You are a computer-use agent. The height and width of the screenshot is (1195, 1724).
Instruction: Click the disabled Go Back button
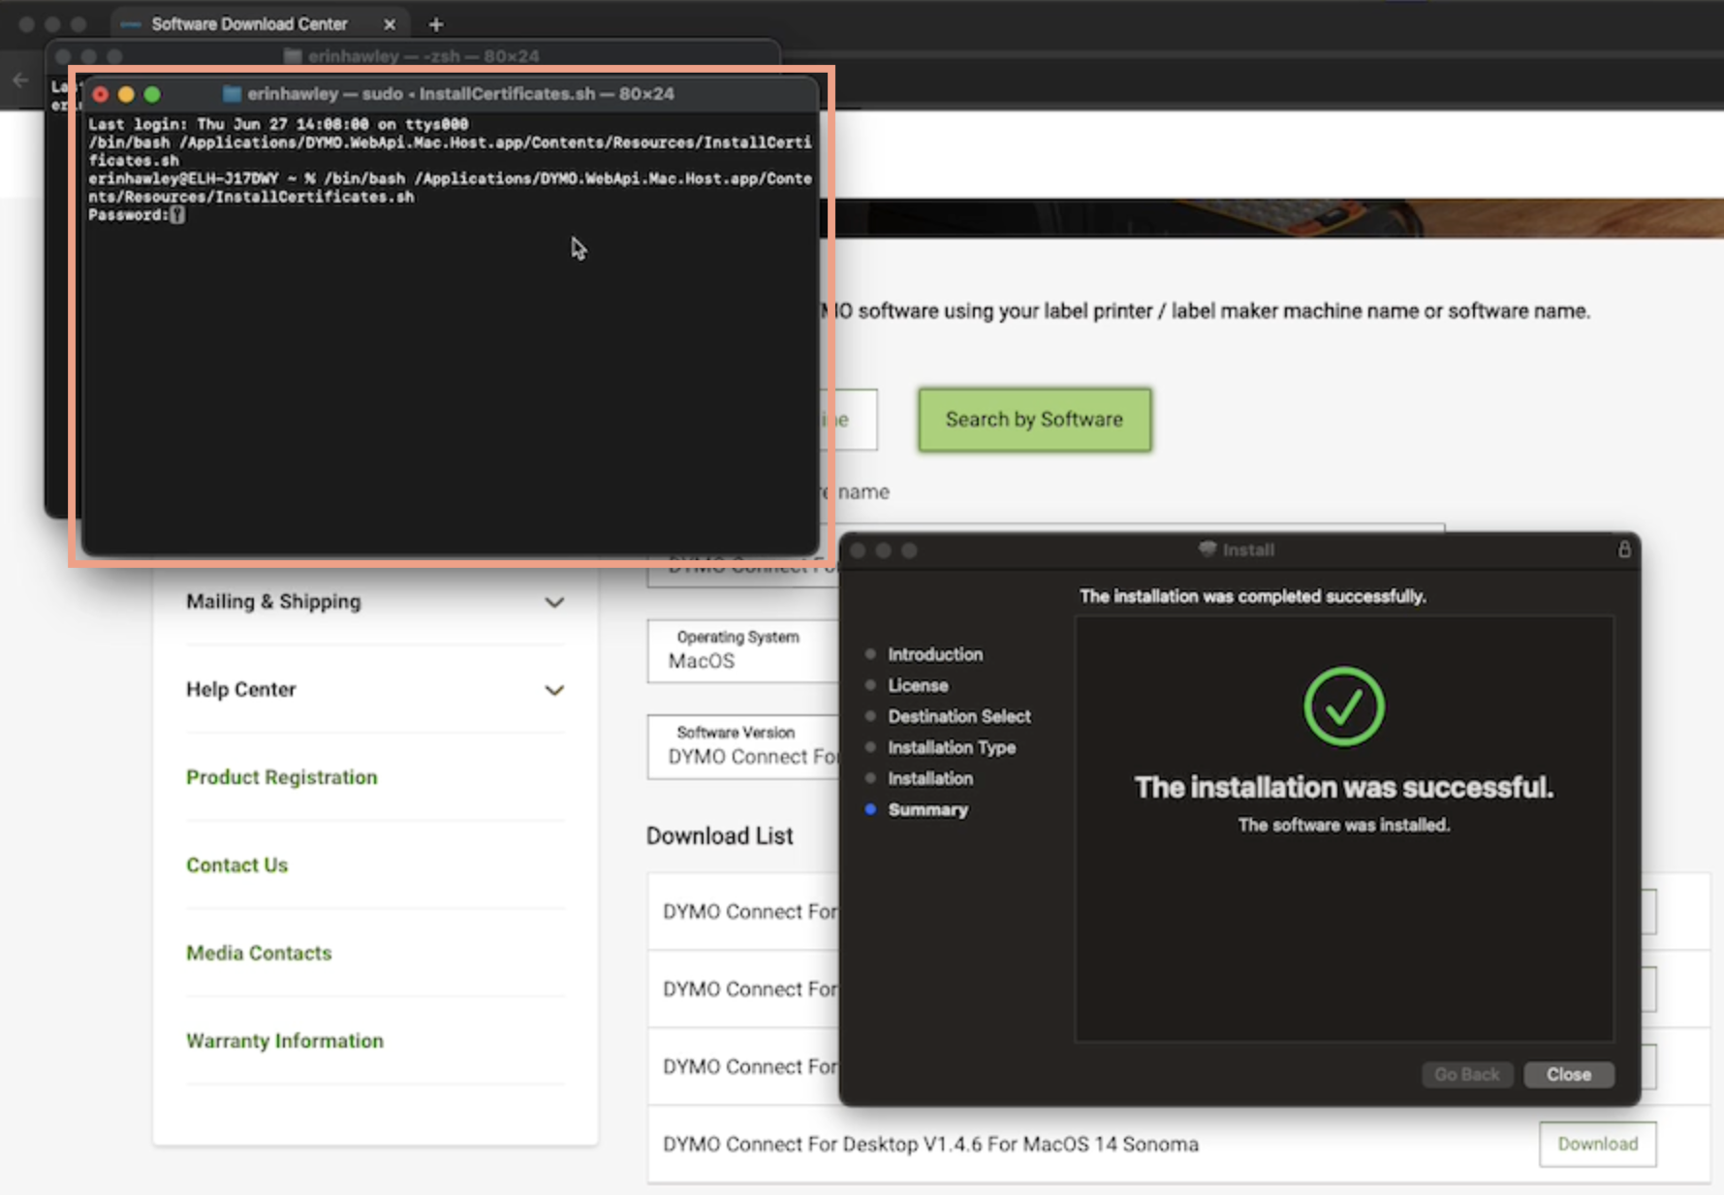click(x=1467, y=1075)
